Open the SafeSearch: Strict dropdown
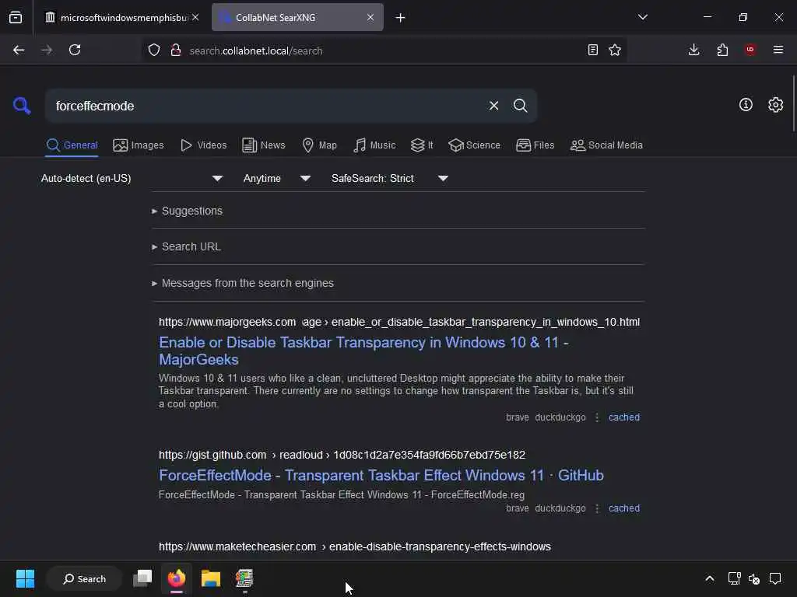Viewport: 797px width, 597px height. click(389, 178)
